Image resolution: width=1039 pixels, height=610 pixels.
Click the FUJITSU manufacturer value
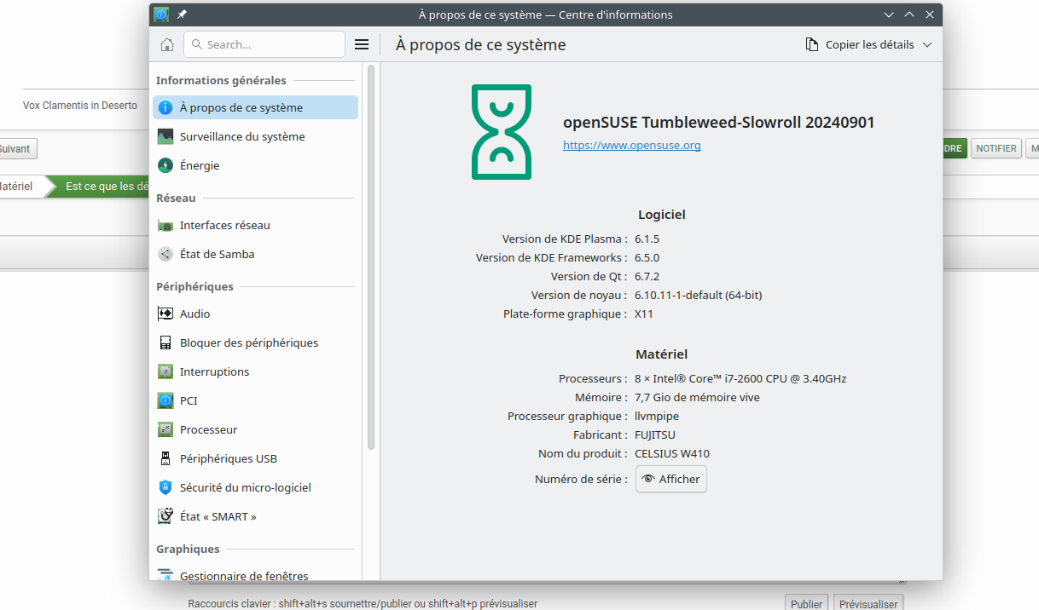(x=655, y=434)
